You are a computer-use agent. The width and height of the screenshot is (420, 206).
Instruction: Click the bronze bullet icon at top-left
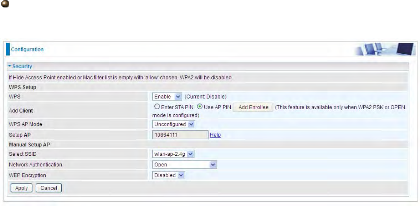point(5,4)
